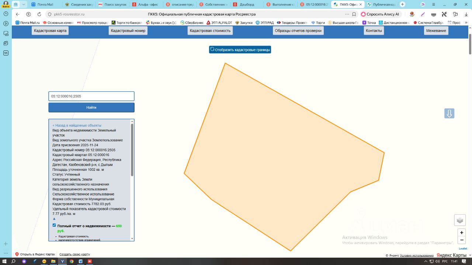
Task: Click the info panel scrollbar
Action: (132, 150)
